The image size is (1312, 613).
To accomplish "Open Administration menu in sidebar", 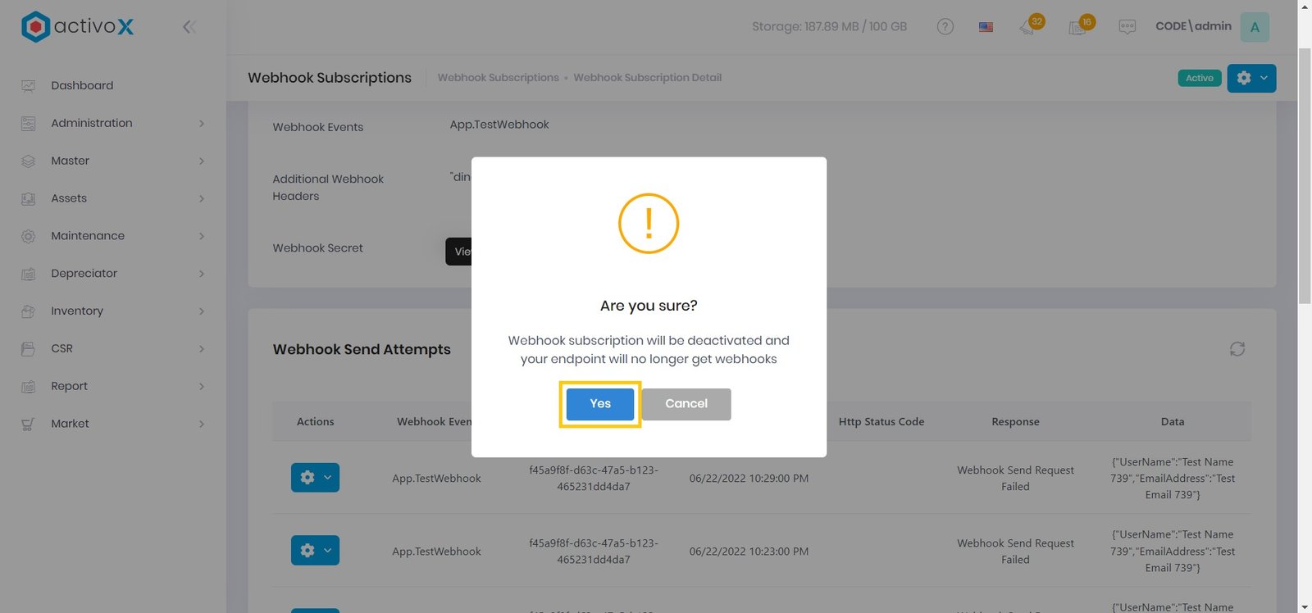I will [x=91, y=123].
